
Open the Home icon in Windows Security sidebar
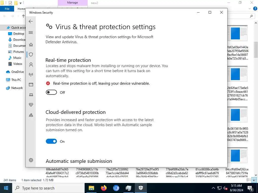pos(31,45)
